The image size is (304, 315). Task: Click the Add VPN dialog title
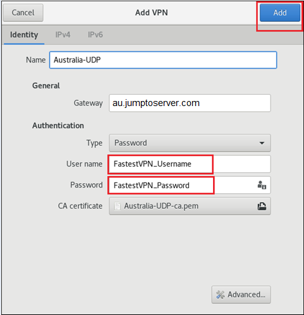(x=152, y=13)
